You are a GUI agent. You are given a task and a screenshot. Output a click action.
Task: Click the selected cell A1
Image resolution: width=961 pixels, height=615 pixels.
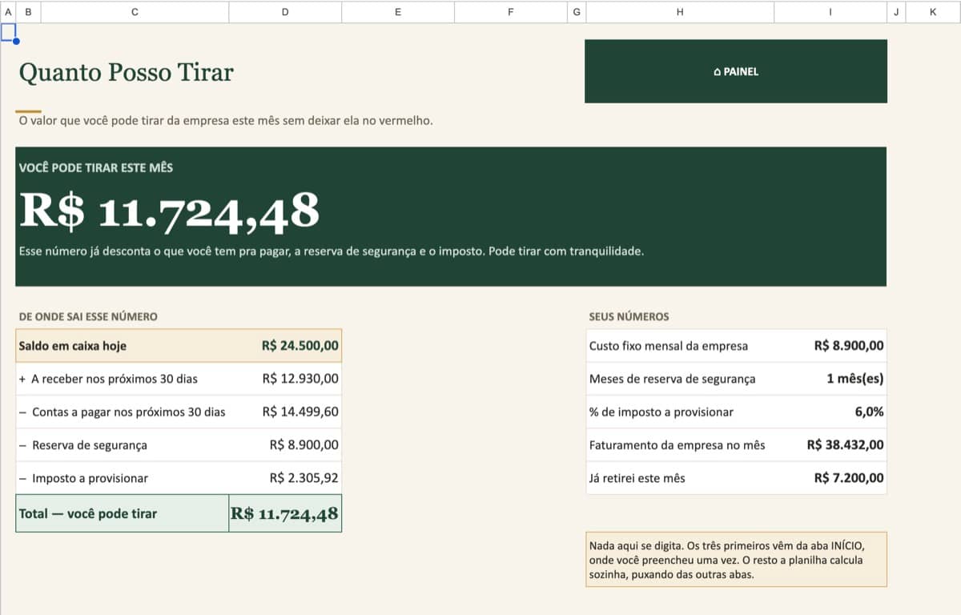[8, 32]
